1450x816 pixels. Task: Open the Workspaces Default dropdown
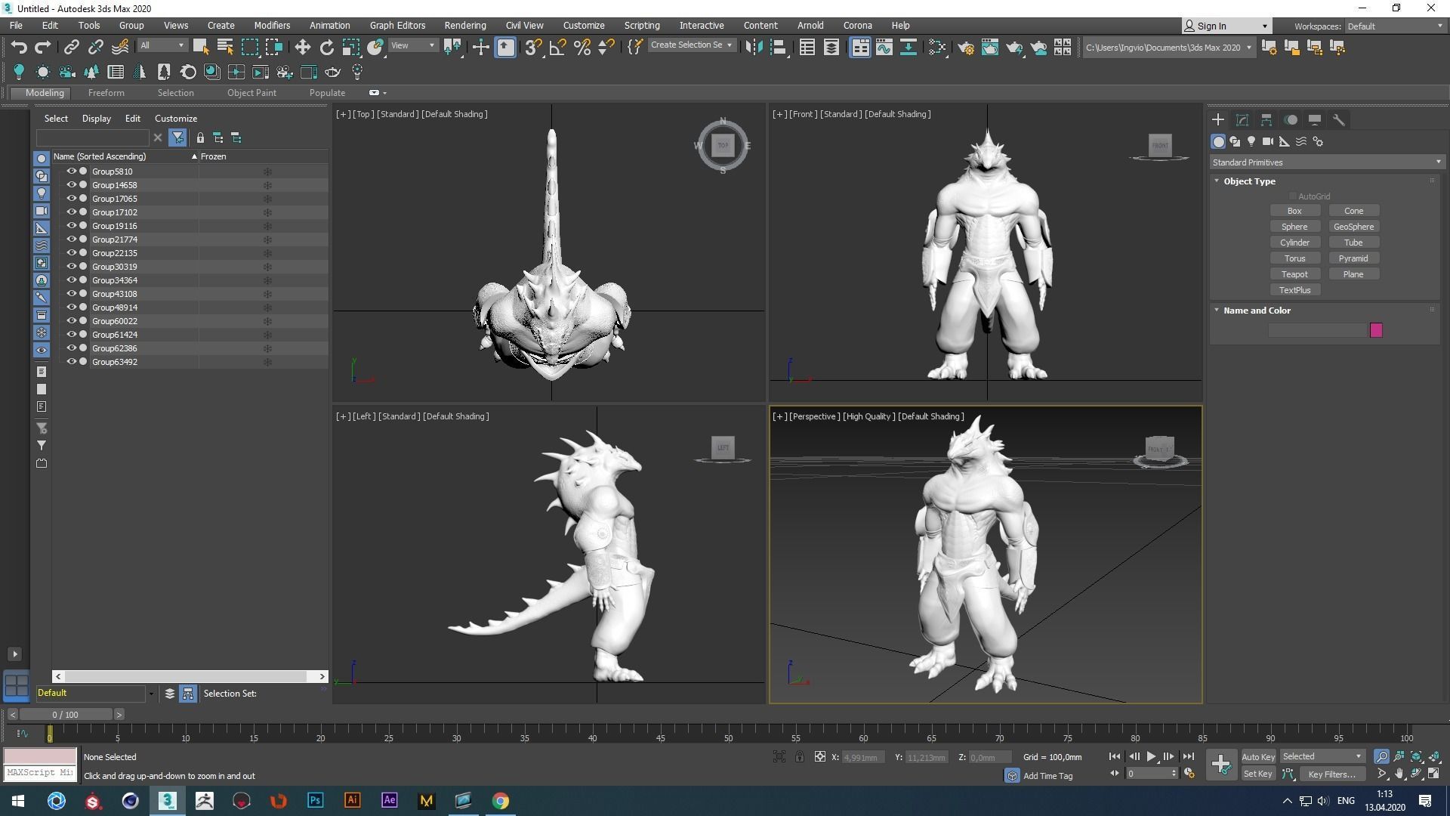coord(1394,26)
